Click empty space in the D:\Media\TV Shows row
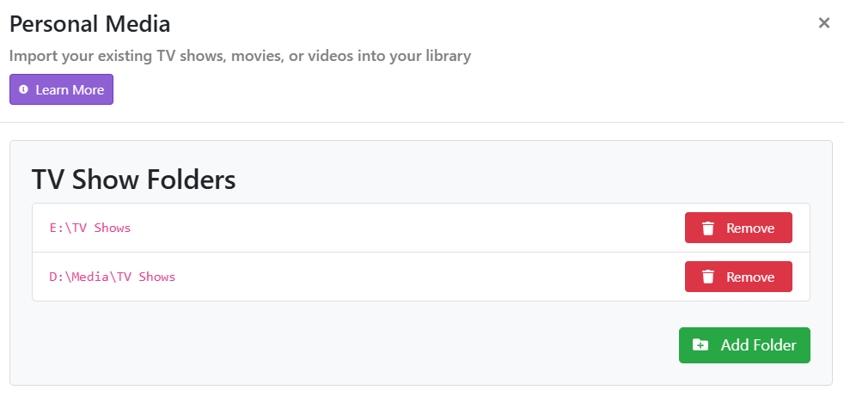Image resolution: width=844 pixels, height=396 pixels. pyautogui.click(x=413, y=277)
